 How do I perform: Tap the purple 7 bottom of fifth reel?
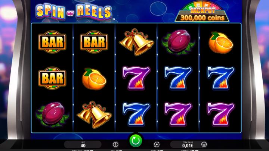click(221, 114)
